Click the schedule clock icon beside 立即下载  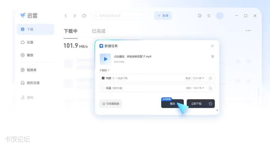tap(210, 104)
